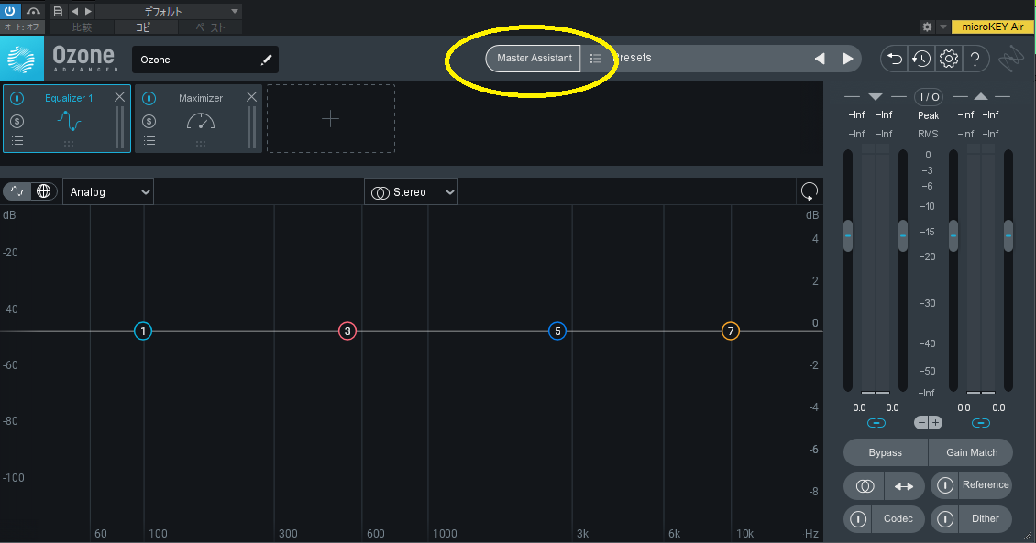Toggle Equalizer 1 module power
The height and width of the screenshot is (543, 1036).
17,98
